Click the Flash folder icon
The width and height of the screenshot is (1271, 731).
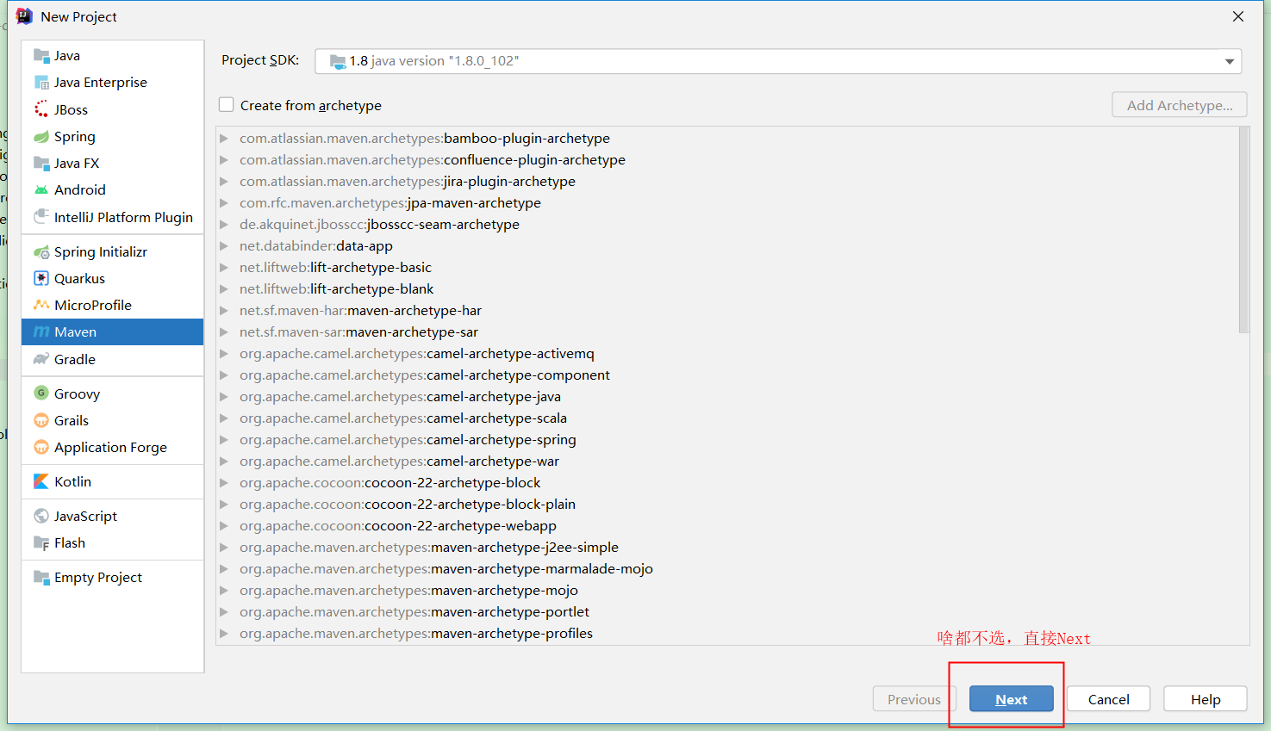(x=41, y=542)
